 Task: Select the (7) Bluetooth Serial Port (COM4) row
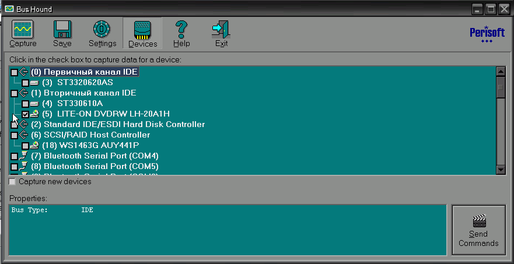click(95, 156)
